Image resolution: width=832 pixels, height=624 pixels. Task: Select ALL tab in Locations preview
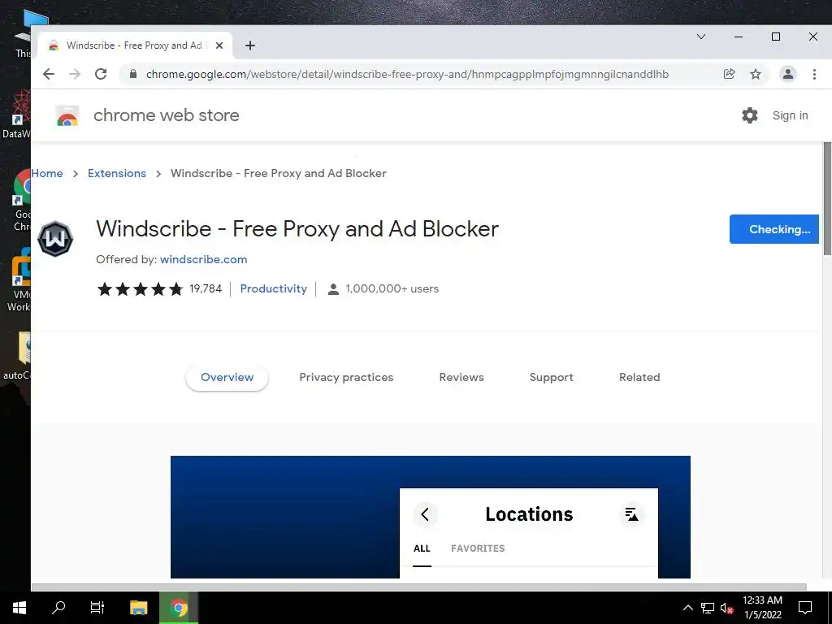[422, 548]
